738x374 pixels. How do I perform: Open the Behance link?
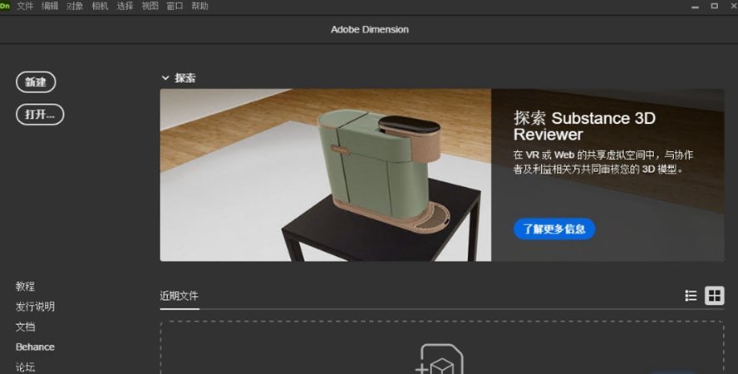(35, 347)
